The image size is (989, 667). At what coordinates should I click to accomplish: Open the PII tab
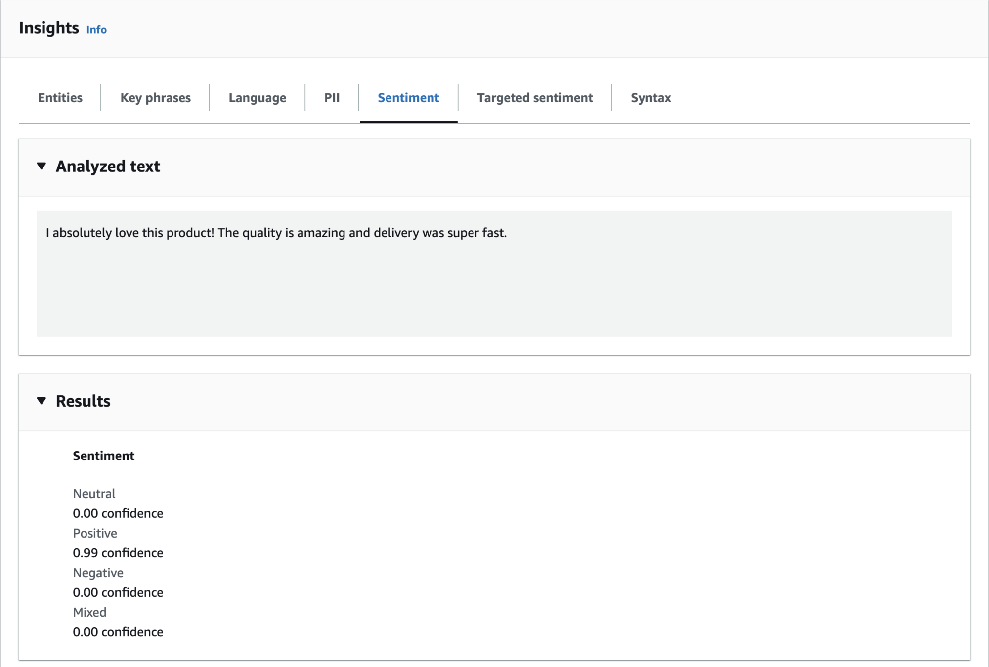[332, 98]
